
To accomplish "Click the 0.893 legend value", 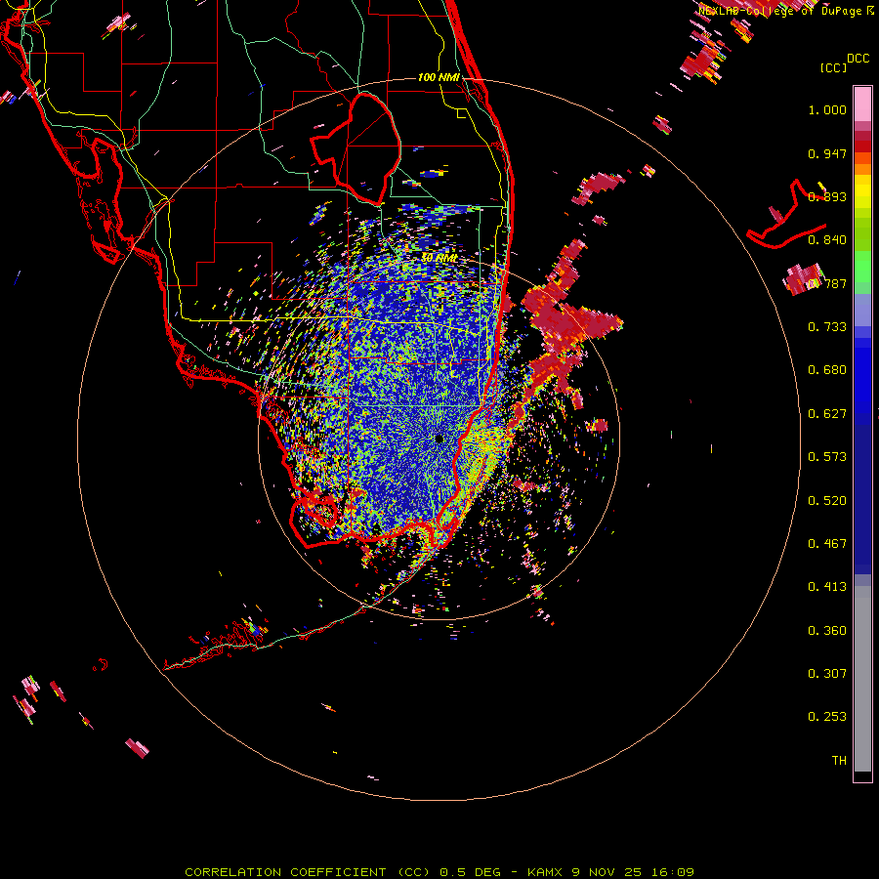I will tap(827, 196).
